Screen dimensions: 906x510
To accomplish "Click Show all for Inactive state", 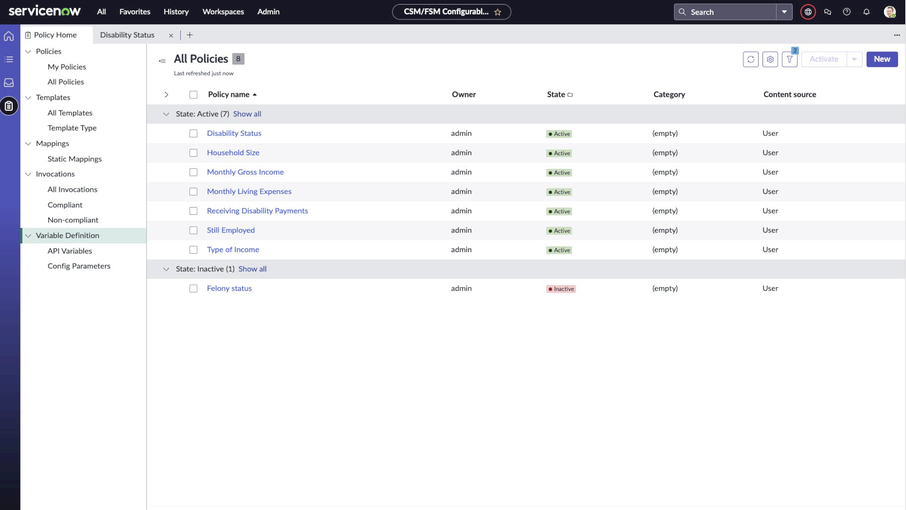I will point(252,269).
